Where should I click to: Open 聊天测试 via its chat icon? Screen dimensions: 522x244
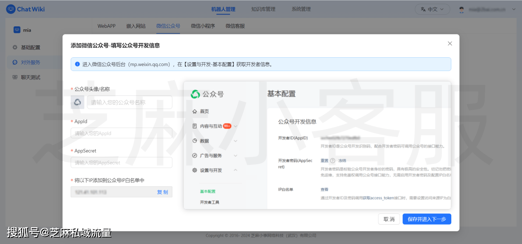click(14, 77)
